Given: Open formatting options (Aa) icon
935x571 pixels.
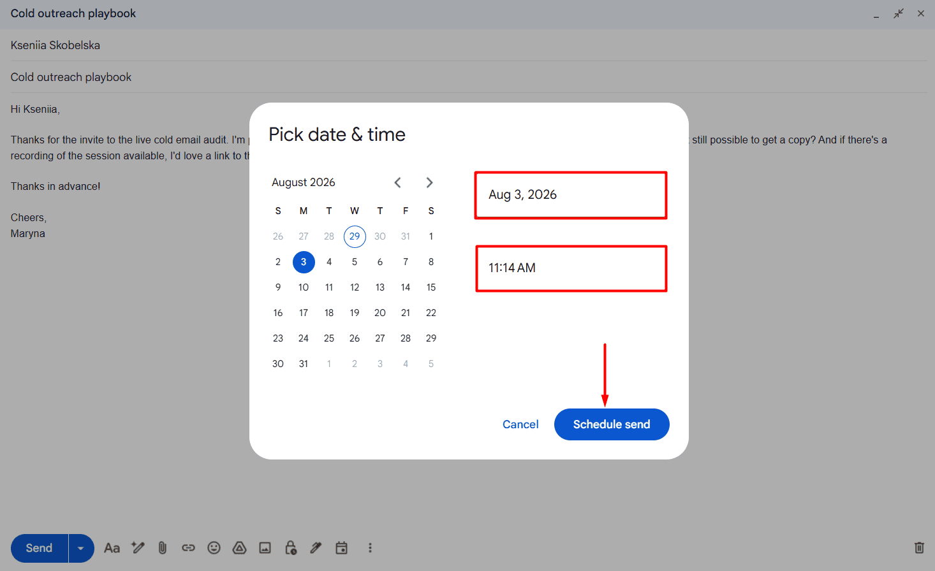Looking at the screenshot, I should [112, 548].
